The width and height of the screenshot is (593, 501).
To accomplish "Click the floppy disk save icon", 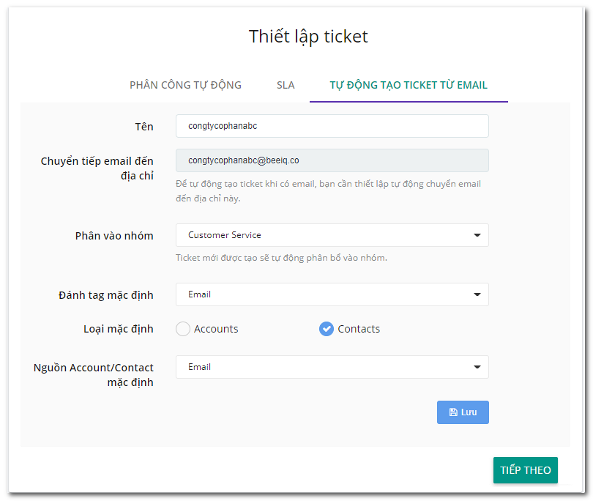I will (x=453, y=412).
